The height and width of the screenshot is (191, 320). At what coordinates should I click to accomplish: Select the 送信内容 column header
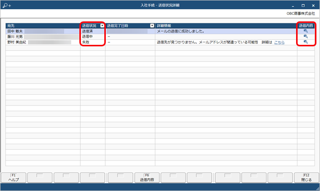[306, 26]
